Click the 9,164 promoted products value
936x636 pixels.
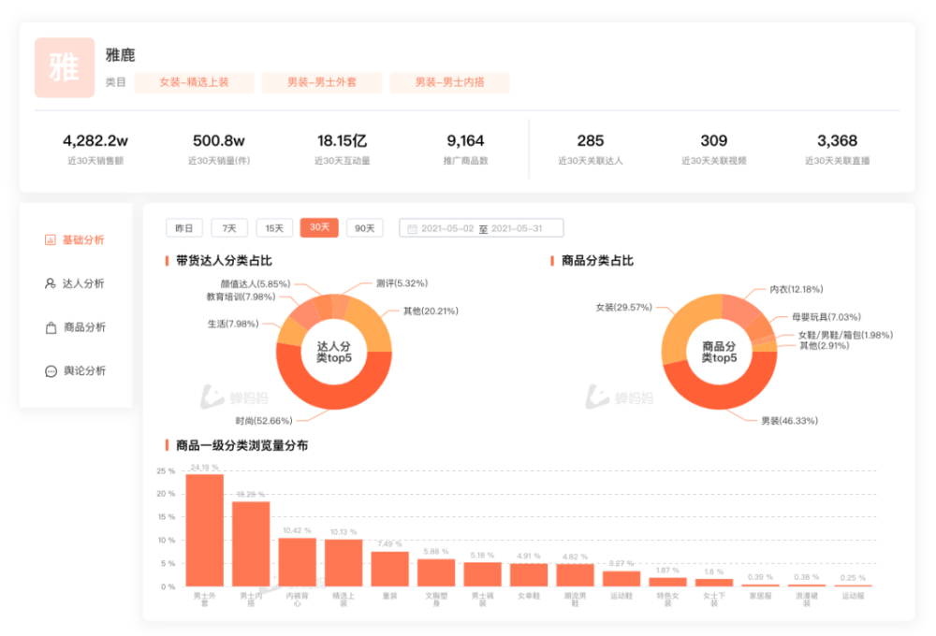click(465, 141)
